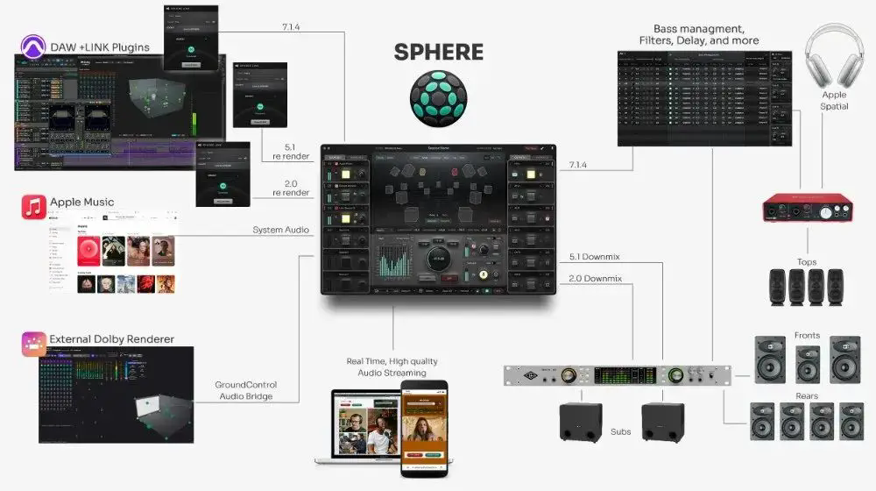Viewport: 876px width, 491px height.
Task: Toggle the third source's lit yellow pad
Action: tap(346, 218)
